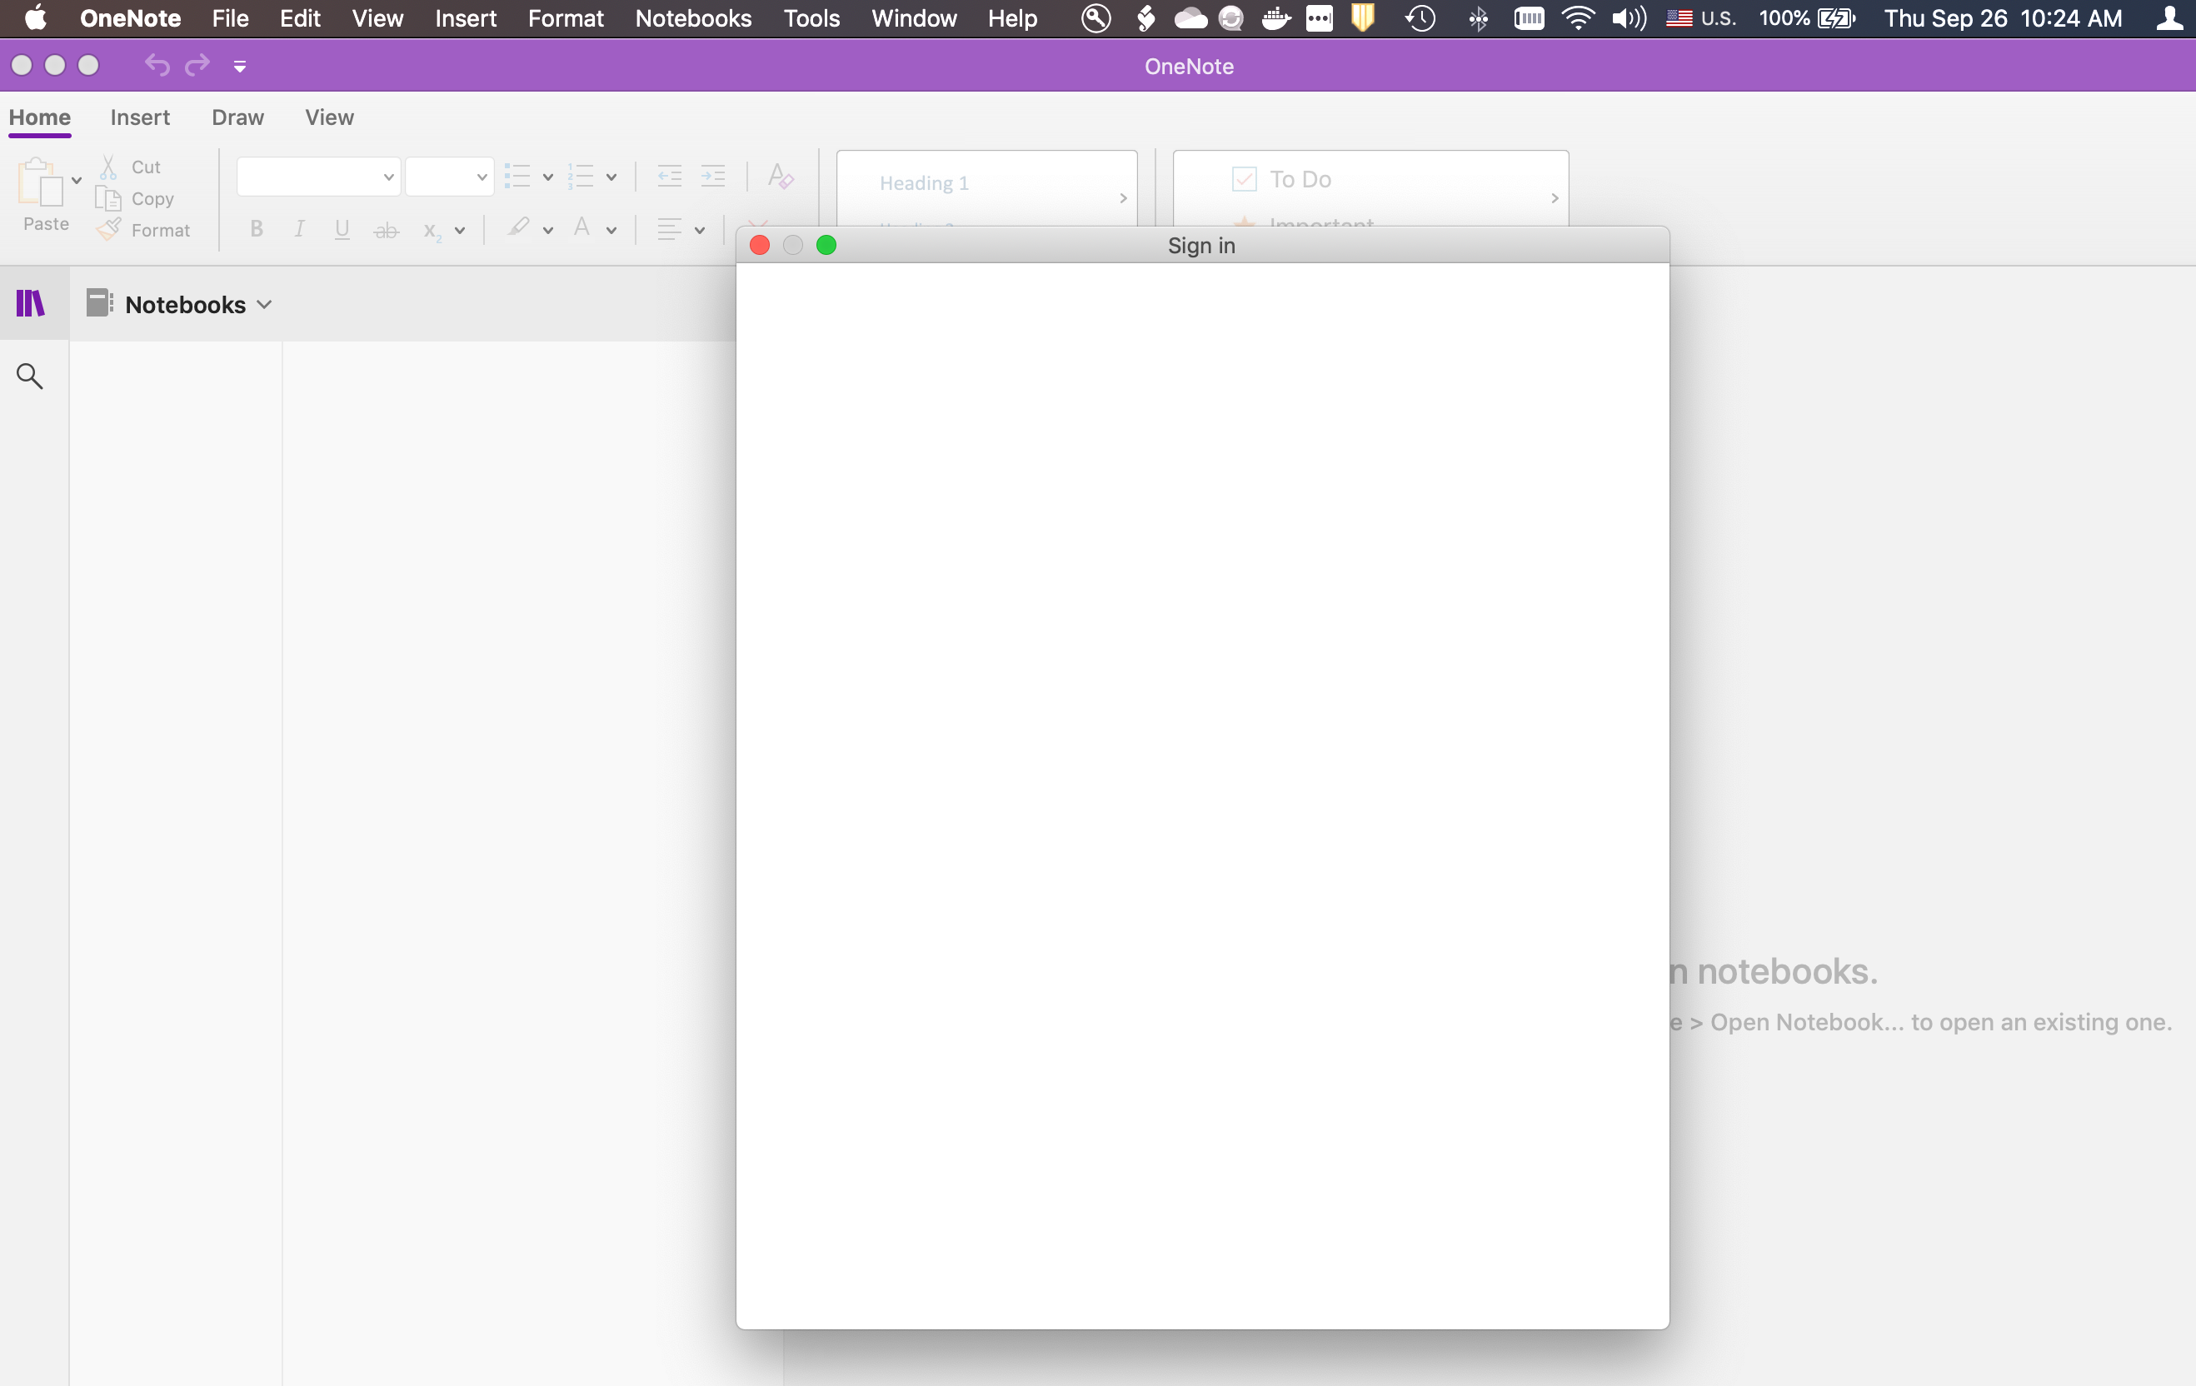Toggle Italic formatting
Screen dimensions: 2196x1386
click(x=299, y=229)
